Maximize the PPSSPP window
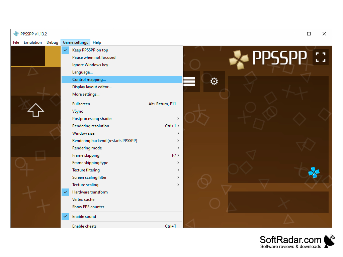This screenshot has width=343, height=257. (309, 34)
